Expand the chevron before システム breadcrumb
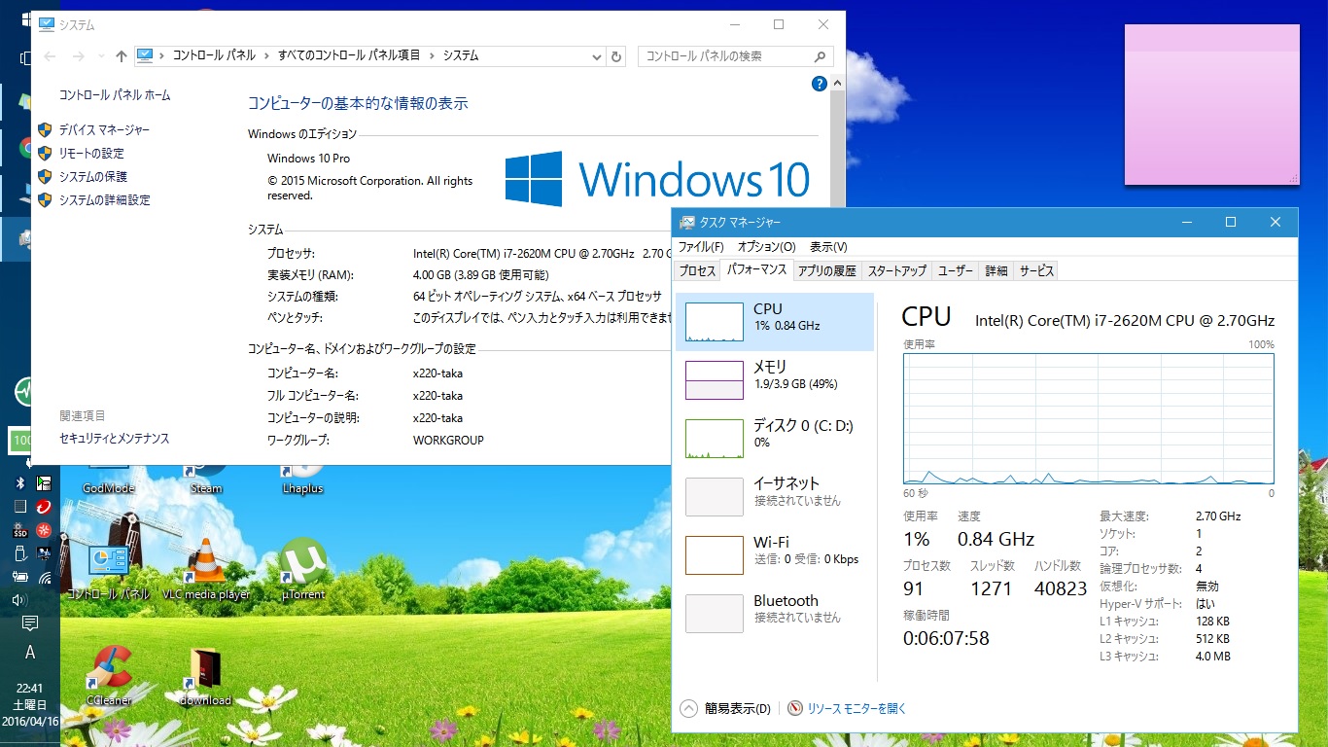This screenshot has width=1328, height=747. pyautogui.click(x=432, y=56)
